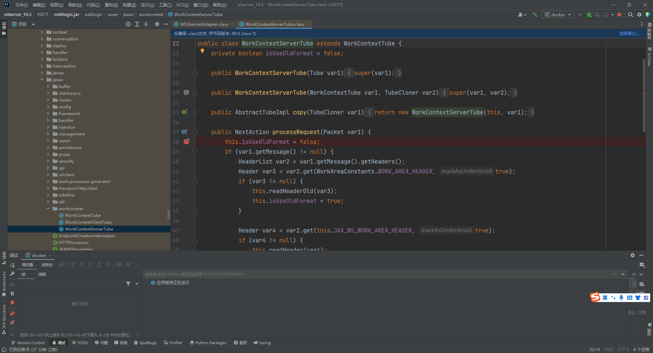Stop the running docker configuration in top toolbar
653x353 pixels.
[619, 15]
